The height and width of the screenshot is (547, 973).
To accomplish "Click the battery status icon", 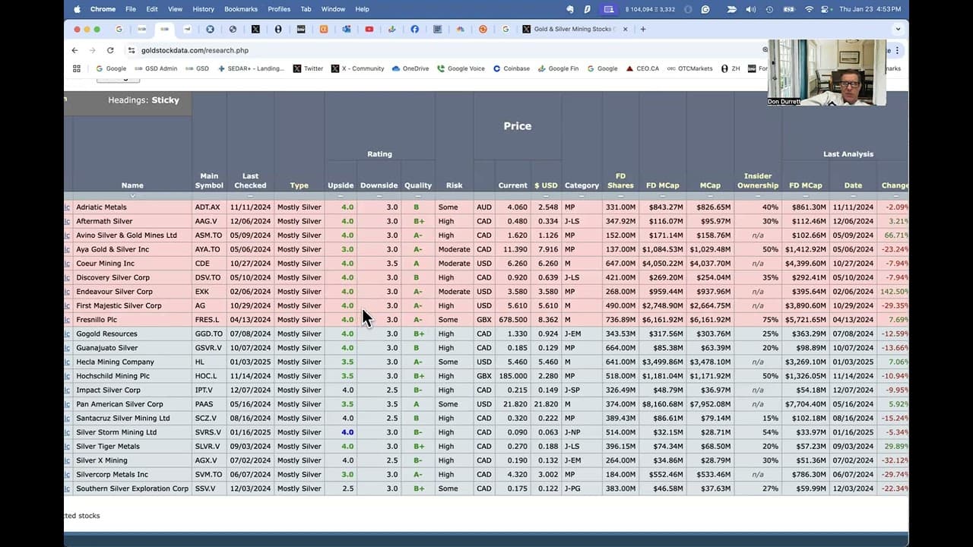I will [x=789, y=9].
